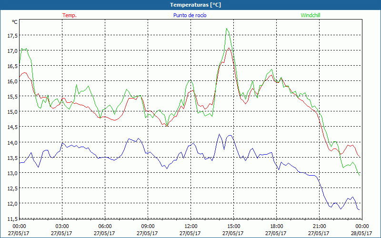Click the "14,5" y-axis value
The height and width of the screenshot is (238, 381).
12,127
